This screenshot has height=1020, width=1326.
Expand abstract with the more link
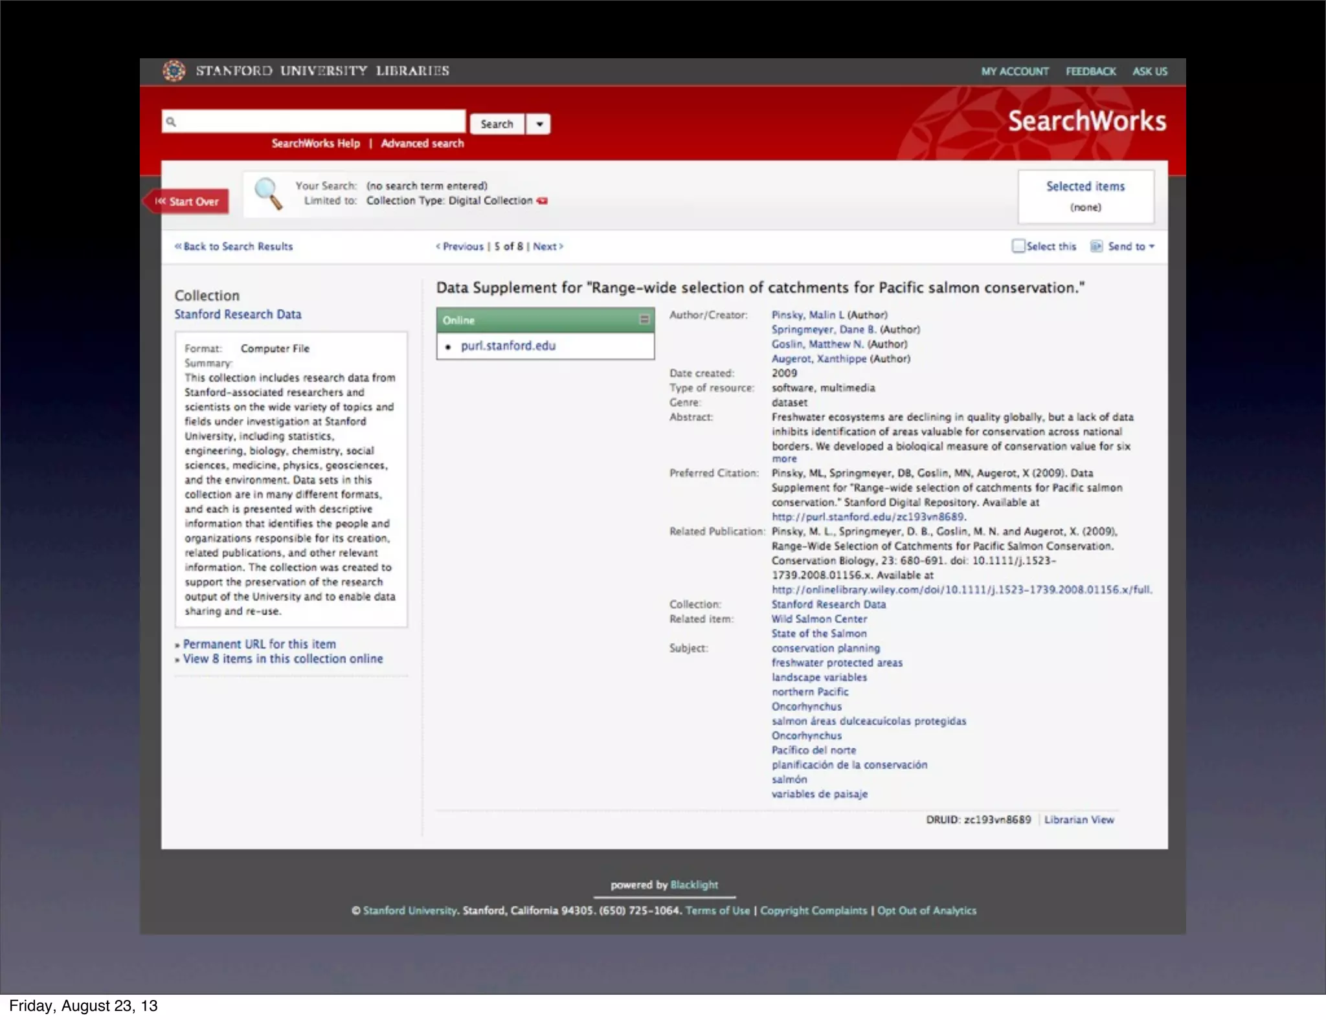click(x=784, y=459)
